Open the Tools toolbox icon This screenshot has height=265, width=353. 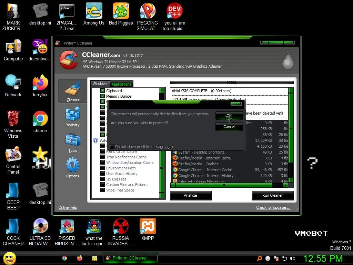coord(73,140)
